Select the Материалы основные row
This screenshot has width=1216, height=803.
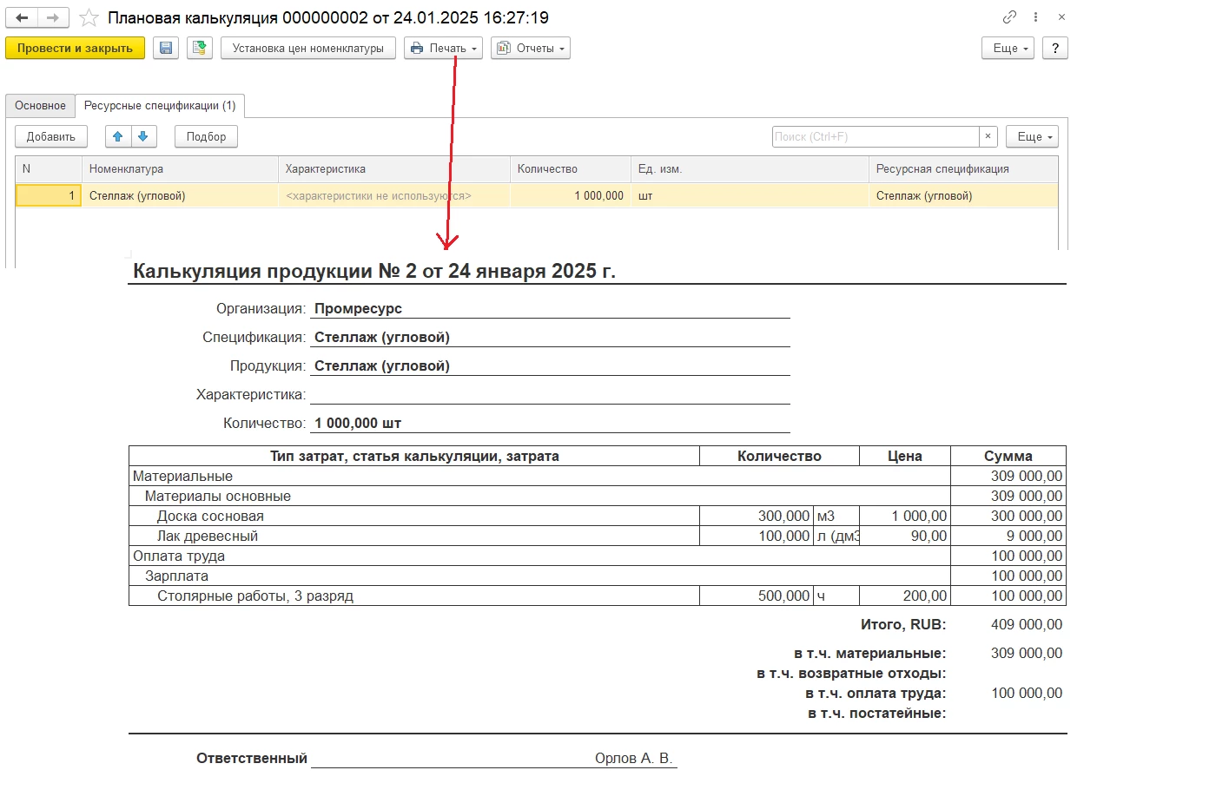pos(539,496)
